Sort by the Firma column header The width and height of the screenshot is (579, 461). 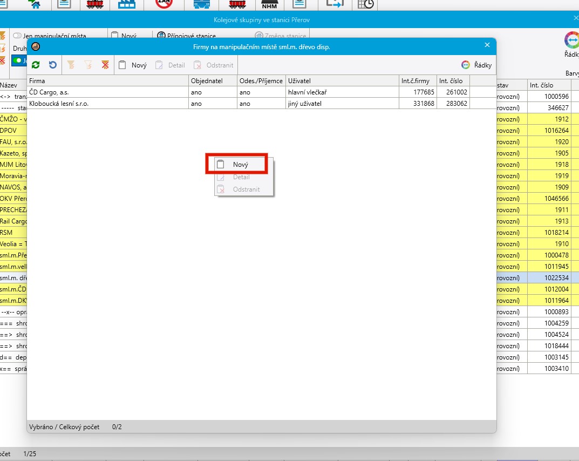(108, 80)
